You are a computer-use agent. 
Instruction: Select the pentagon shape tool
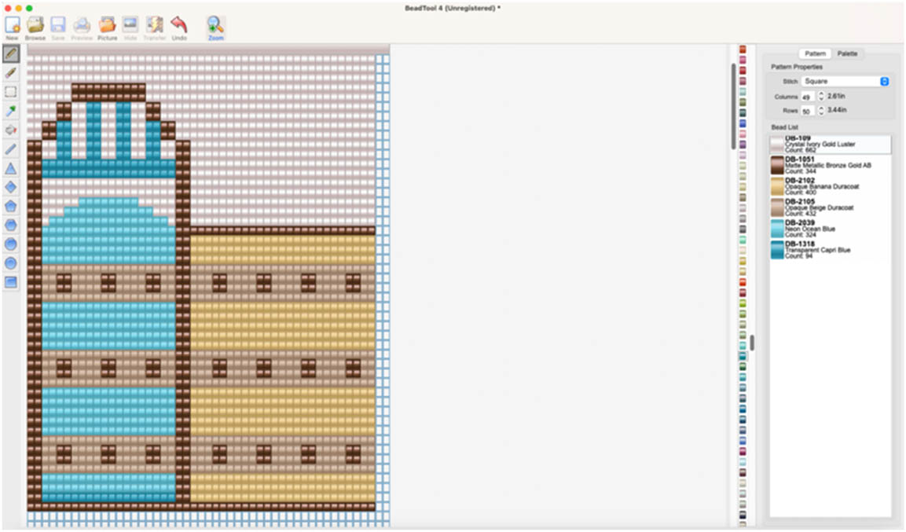pos(11,206)
